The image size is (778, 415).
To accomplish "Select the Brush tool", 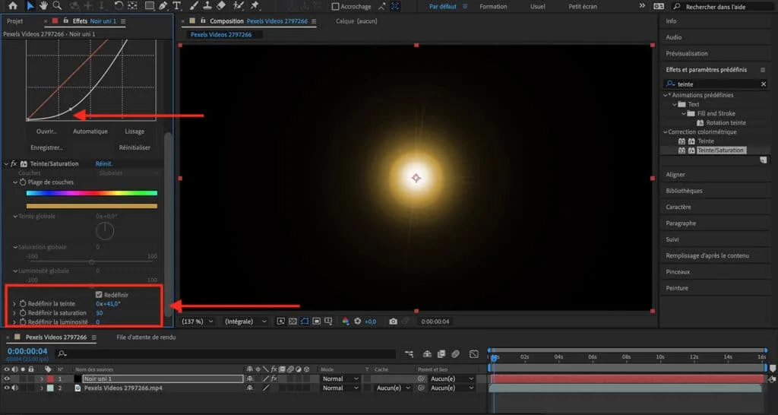I will click(194, 6).
